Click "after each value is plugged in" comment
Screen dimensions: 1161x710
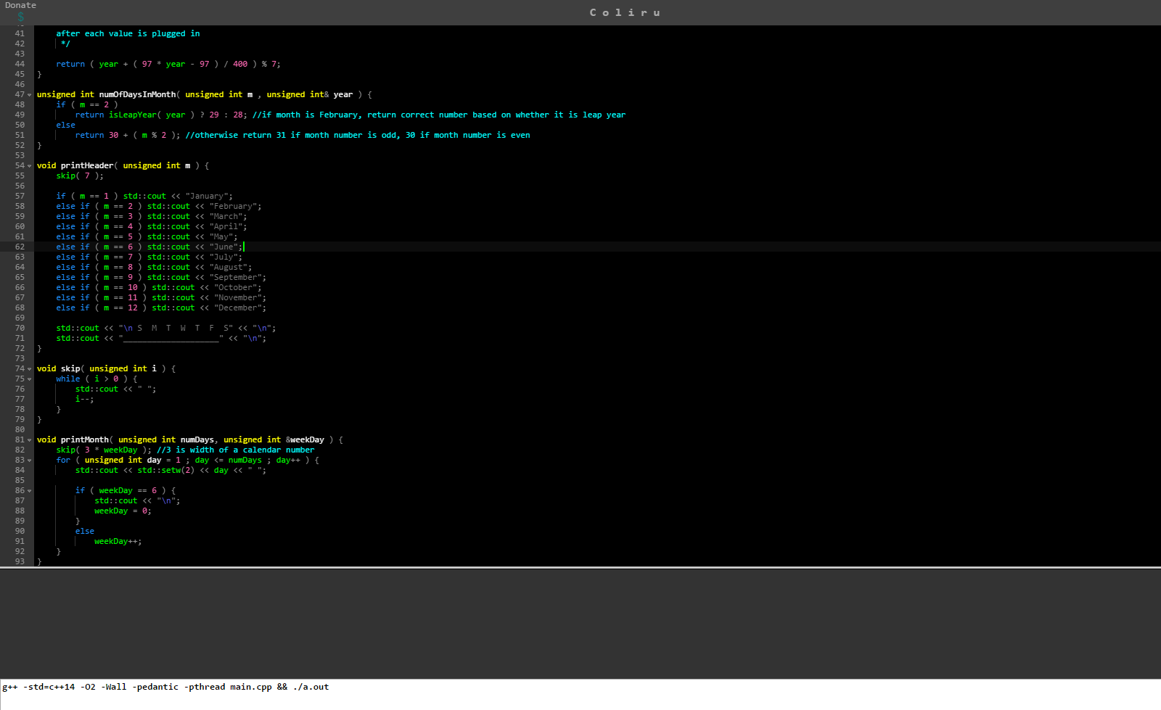128,33
